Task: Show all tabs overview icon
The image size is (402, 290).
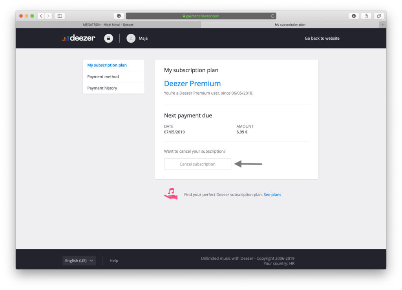Action: pos(379,16)
